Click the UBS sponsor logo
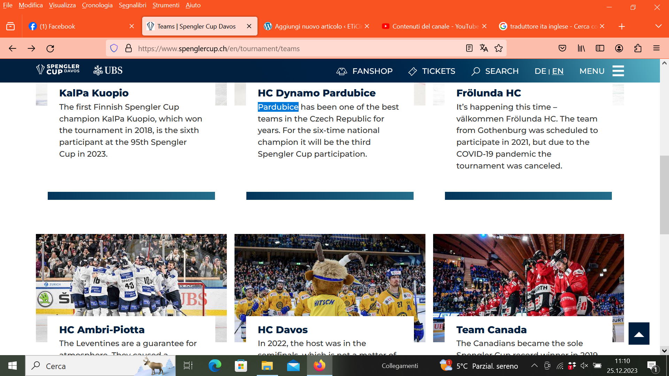The image size is (669, 376). pos(108,71)
